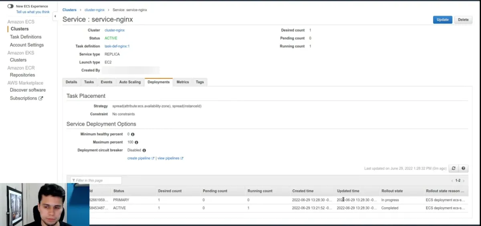The width and height of the screenshot is (481, 226).
Task: Go to Clusters breadcrumb
Action: [69, 10]
